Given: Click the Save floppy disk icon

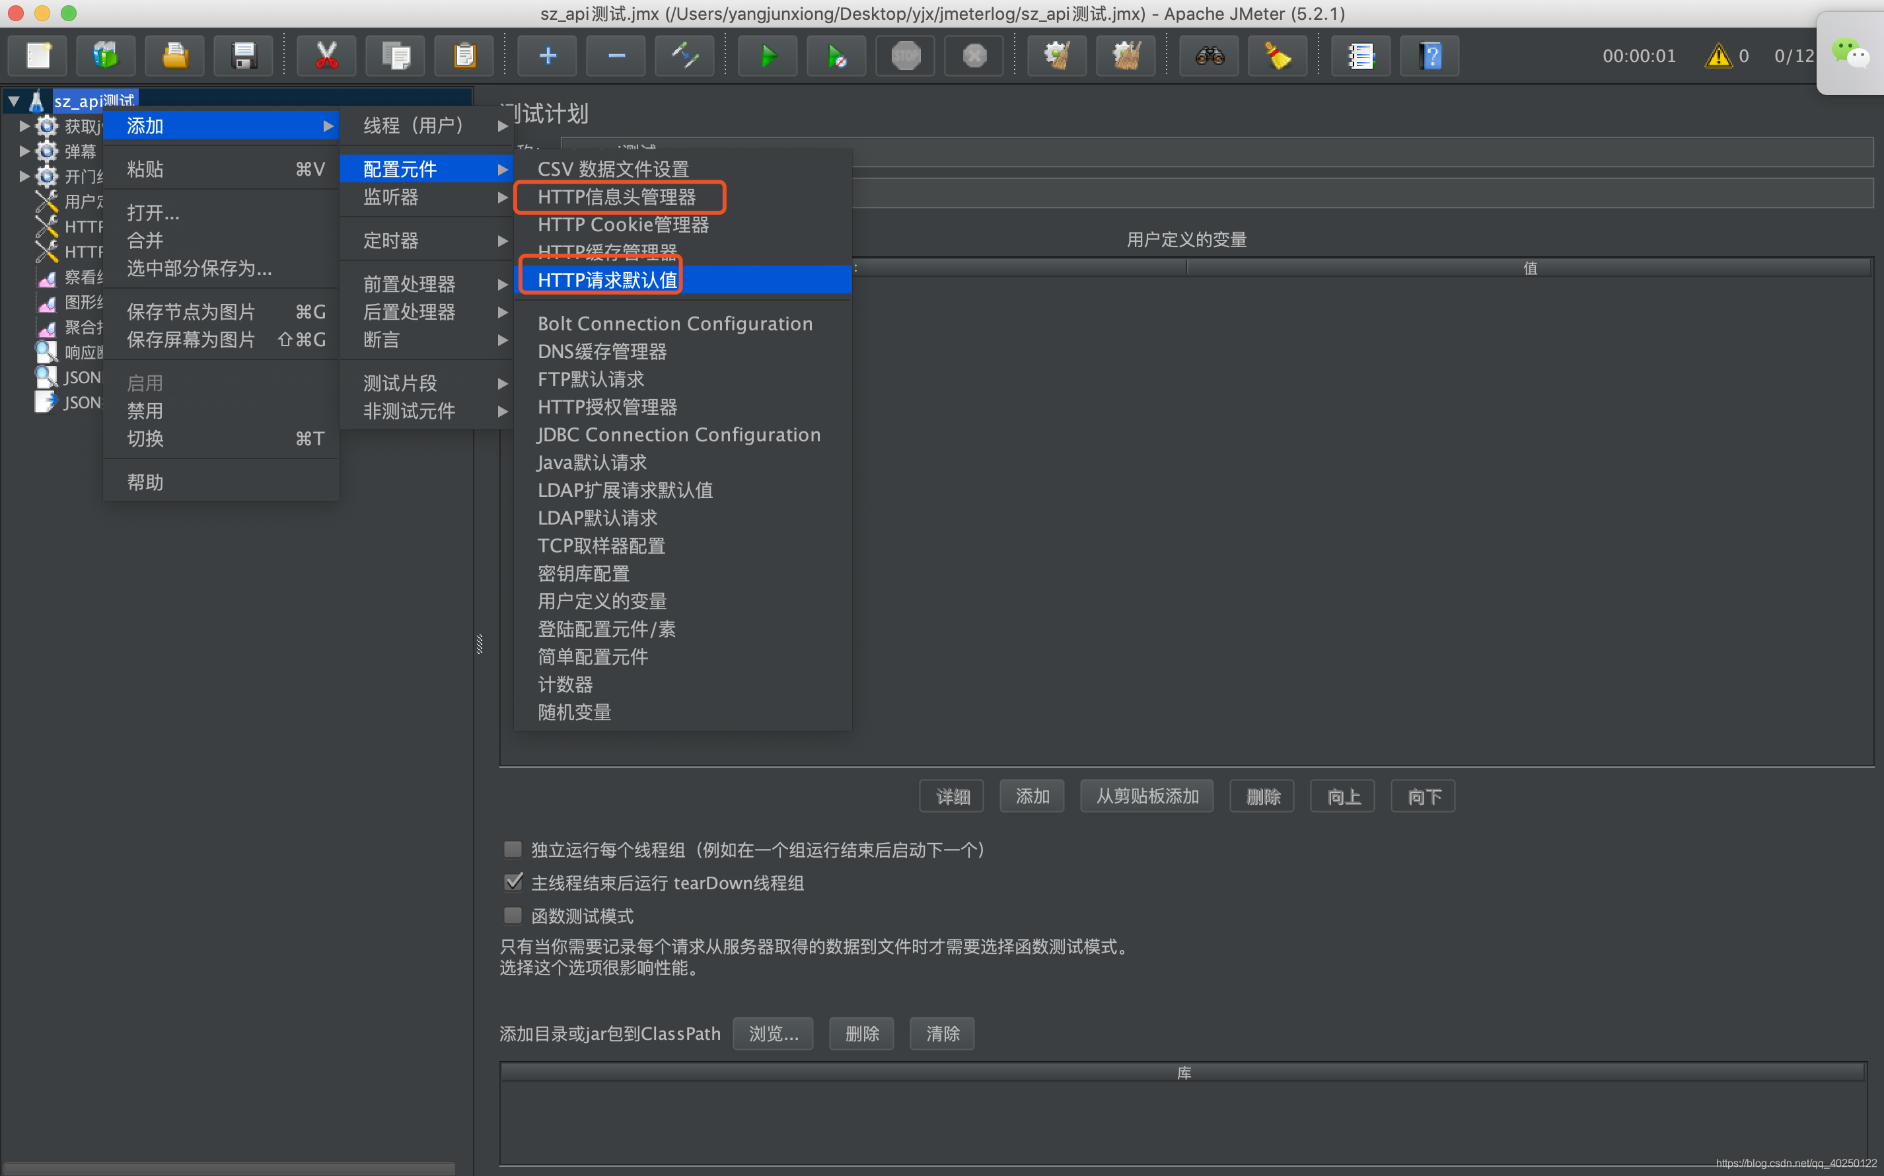Looking at the screenshot, I should point(243,56).
